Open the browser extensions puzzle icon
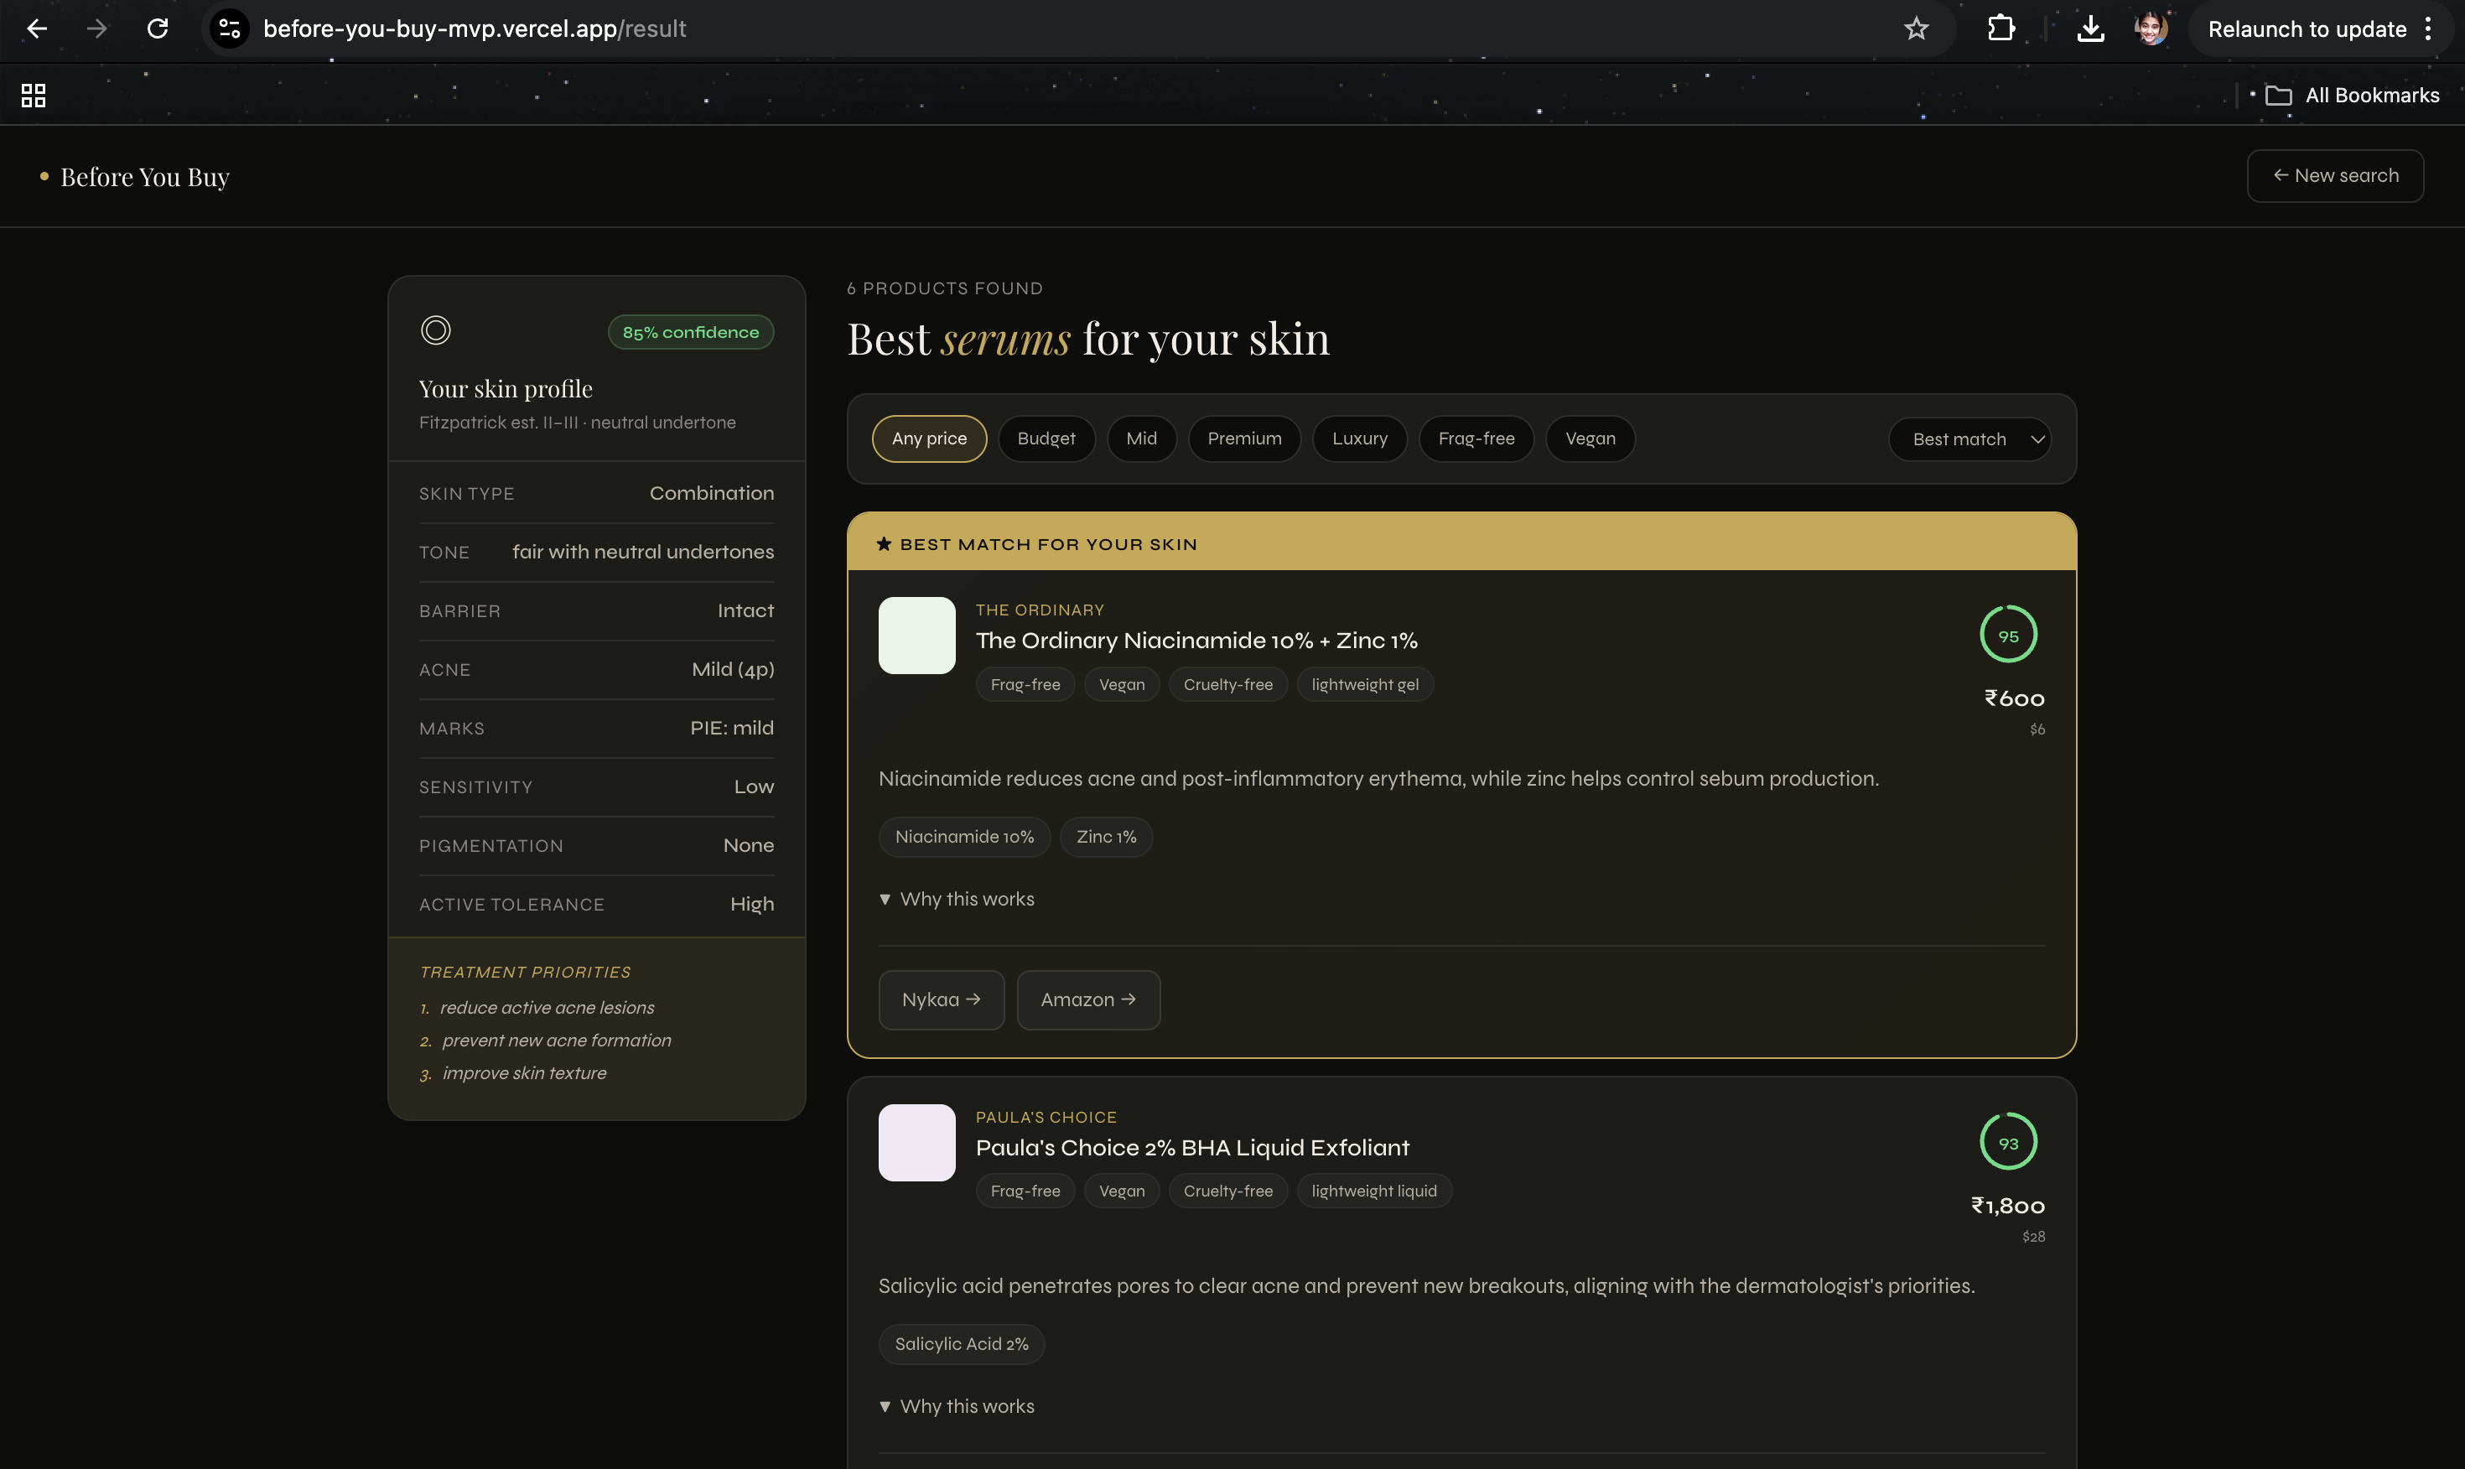The width and height of the screenshot is (2465, 1469). (x=2000, y=29)
